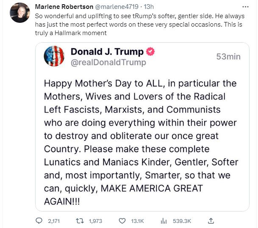Click the tweet text about Hallmark moment

(x=140, y=24)
